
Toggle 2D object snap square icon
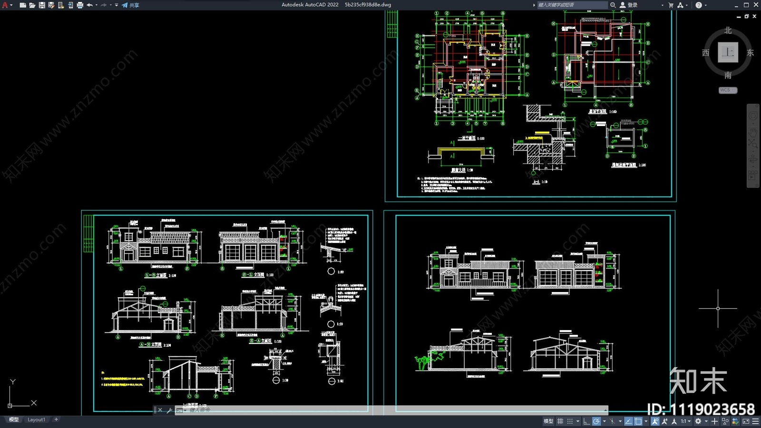[638, 421]
